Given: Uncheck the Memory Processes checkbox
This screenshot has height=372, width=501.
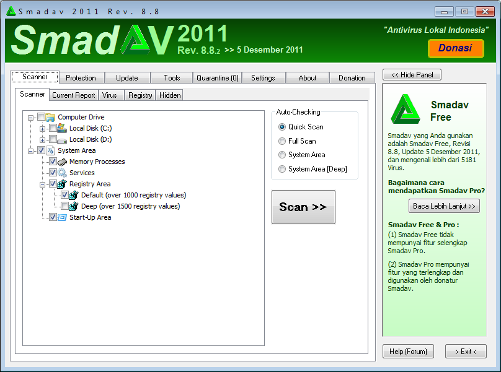Looking at the screenshot, I should click(x=53, y=162).
